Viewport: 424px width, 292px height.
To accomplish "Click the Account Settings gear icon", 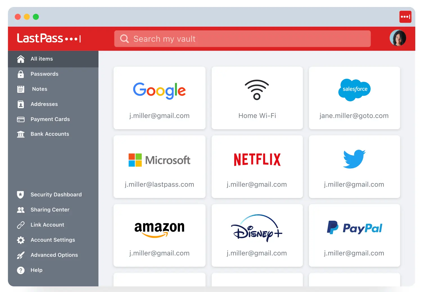I will pos(20,240).
